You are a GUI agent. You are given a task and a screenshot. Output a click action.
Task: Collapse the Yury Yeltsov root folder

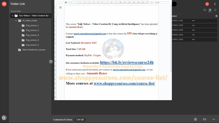coord(12,16)
